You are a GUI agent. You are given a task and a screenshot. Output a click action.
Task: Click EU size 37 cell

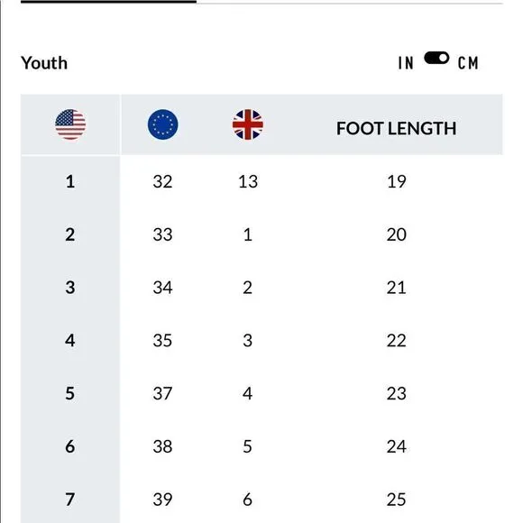pos(163,393)
